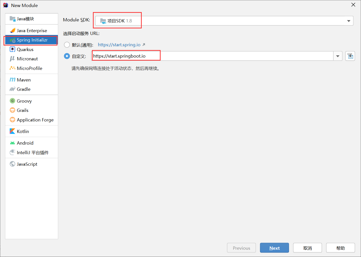The height and width of the screenshot is (257, 361).
Task: Select IntelliJ 平台插件 in the list
Action: click(31, 152)
